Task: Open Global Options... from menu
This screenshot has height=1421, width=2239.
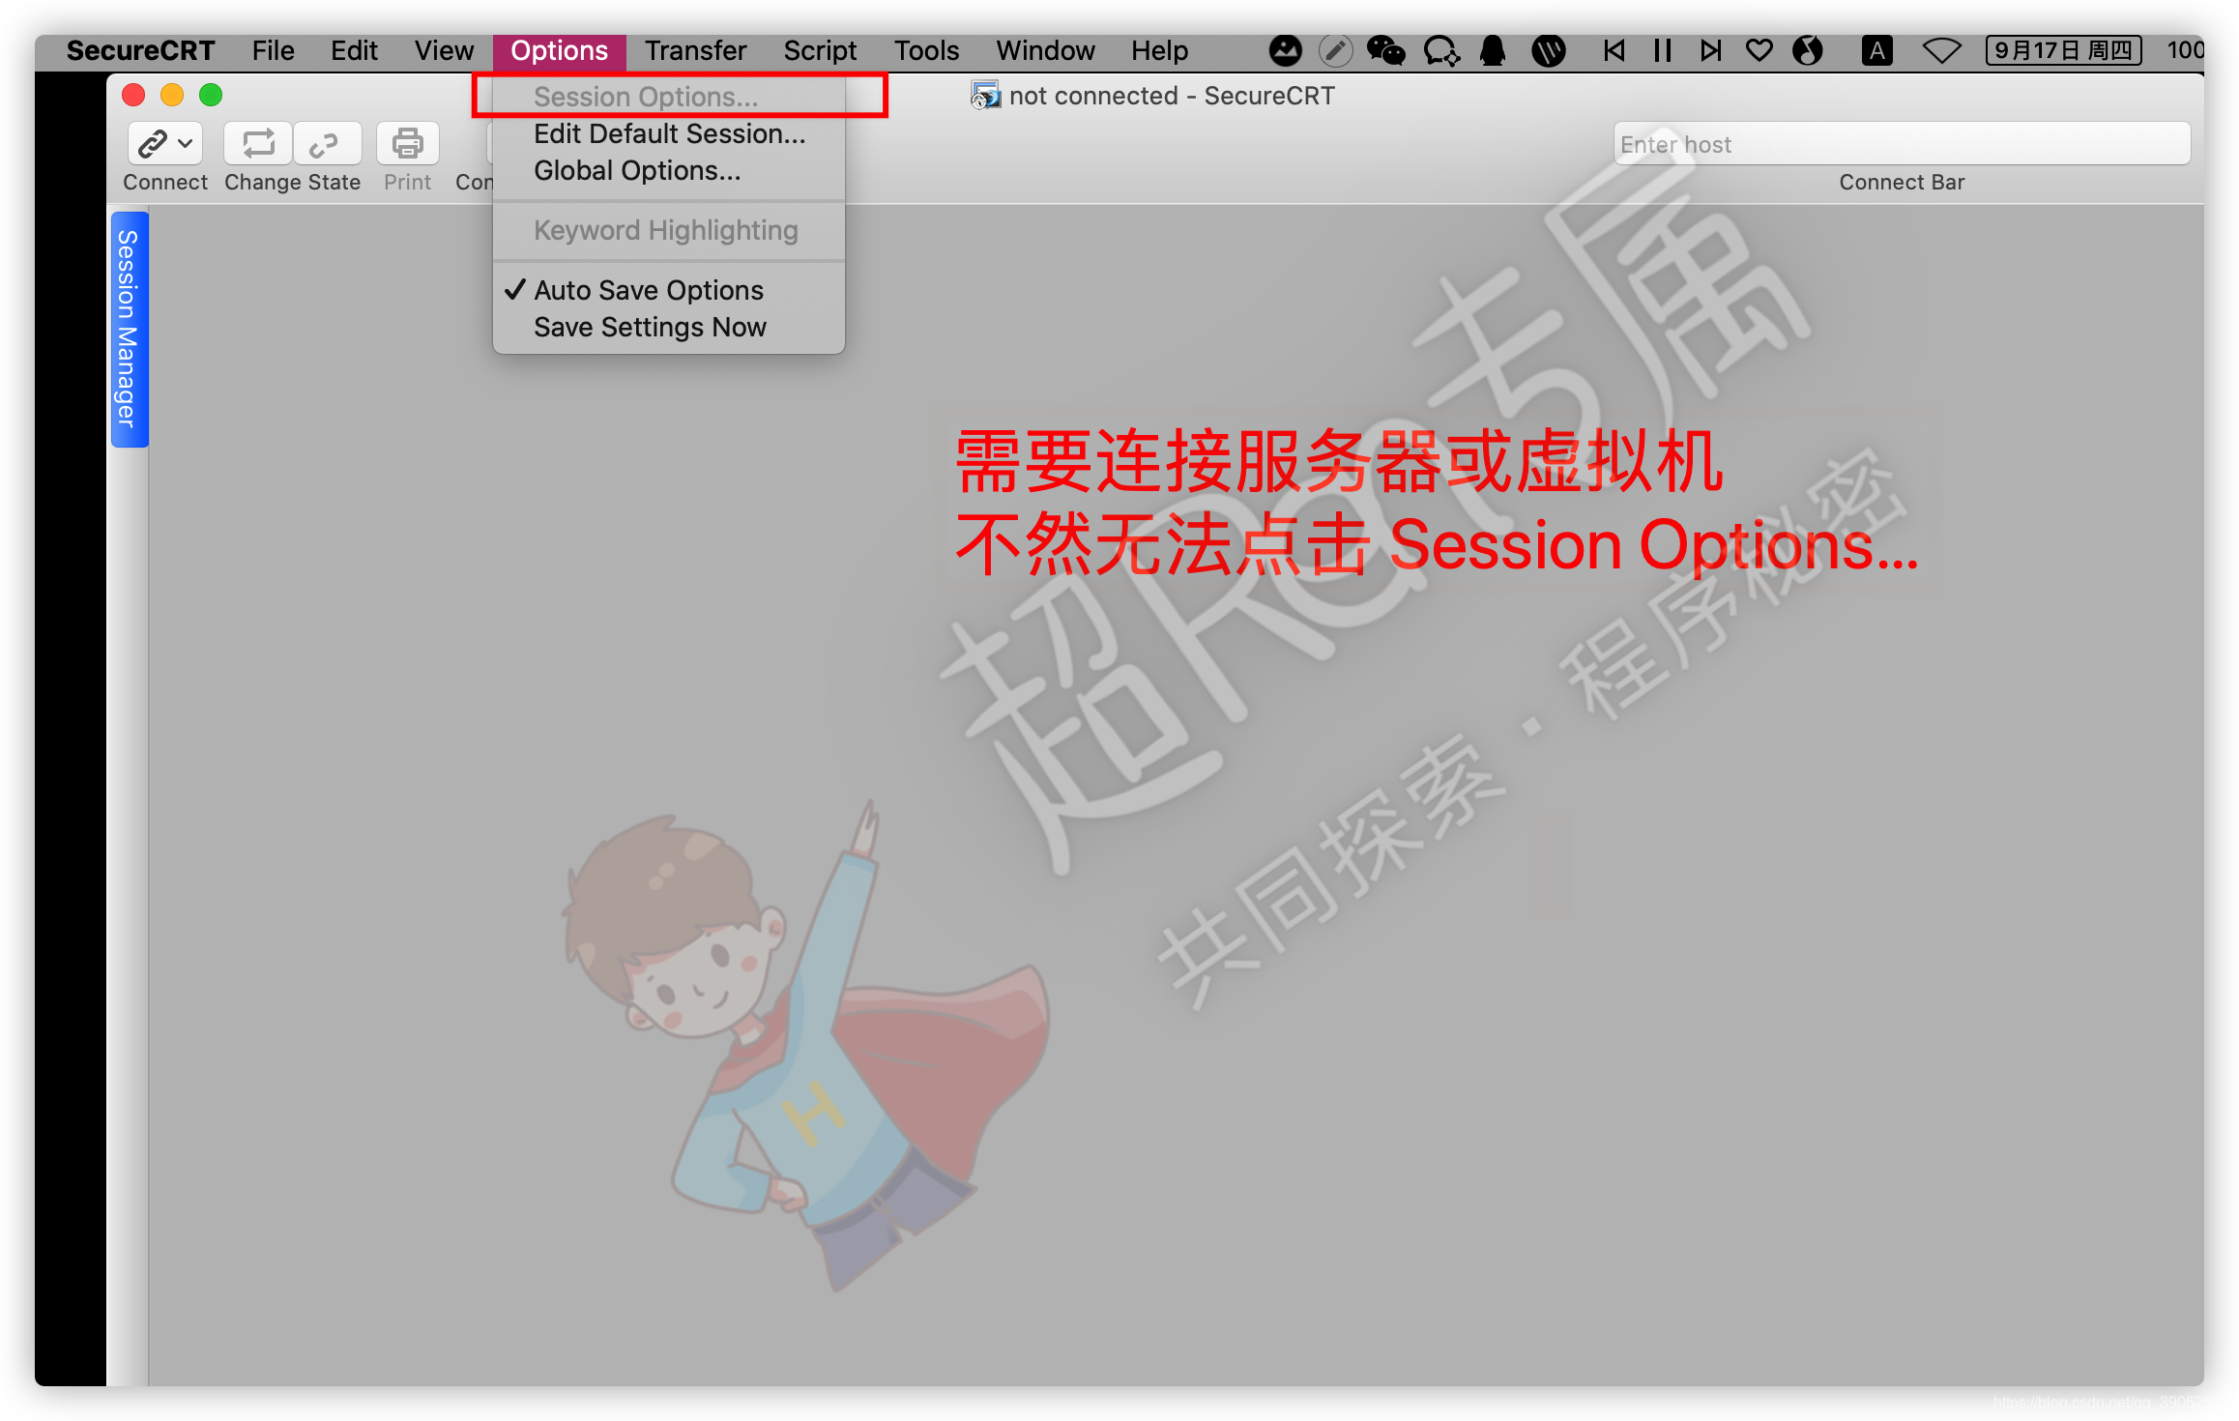Action: coord(669,170)
